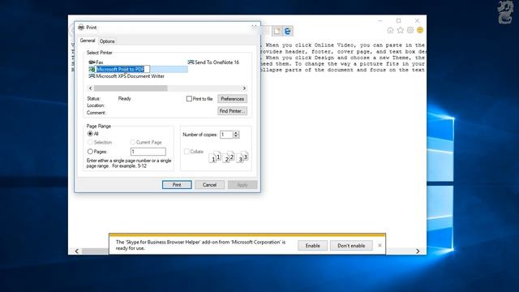This screenshot has height=292, width=519.
Task: Select the Fax printer
Action: (96, 62)
